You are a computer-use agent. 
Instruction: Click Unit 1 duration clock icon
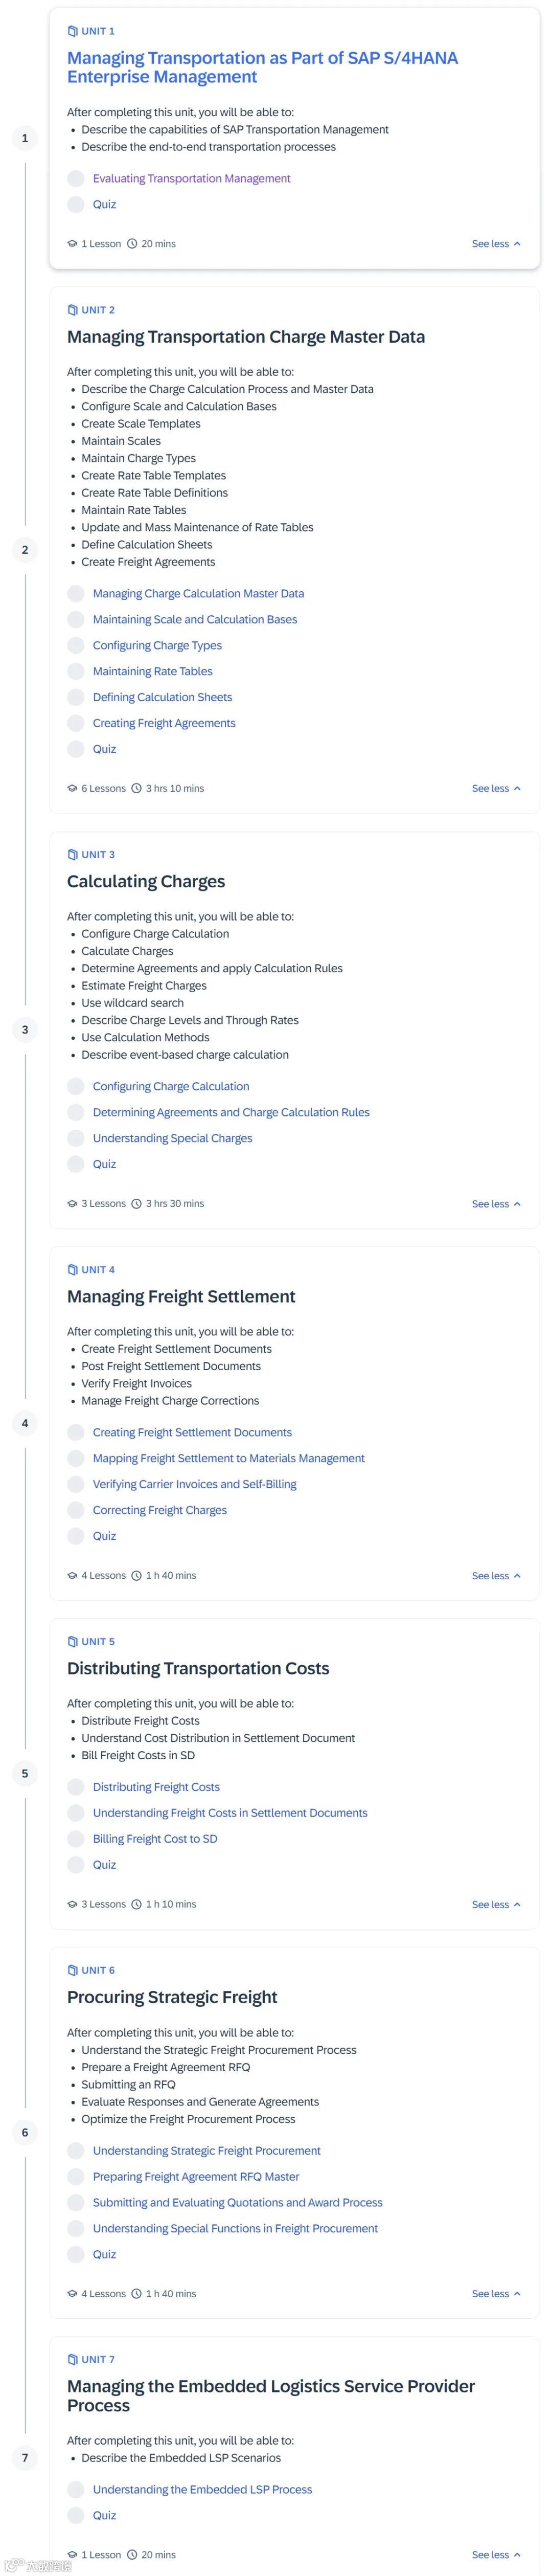pos(132,244)
